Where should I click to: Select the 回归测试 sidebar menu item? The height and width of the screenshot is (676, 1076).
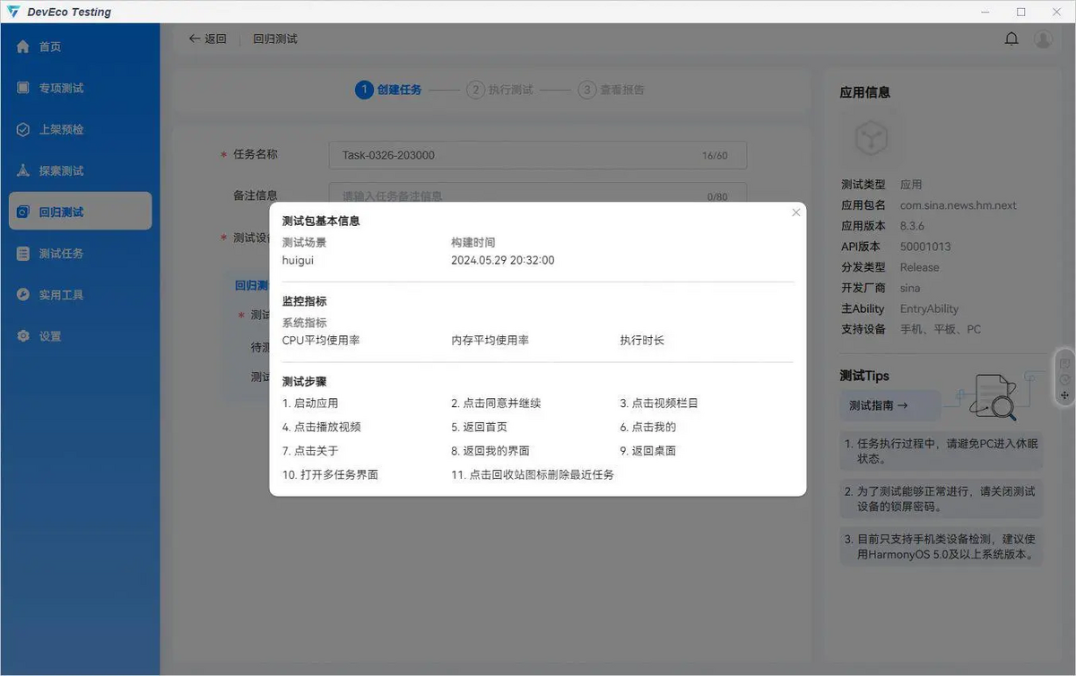[81, 212]
